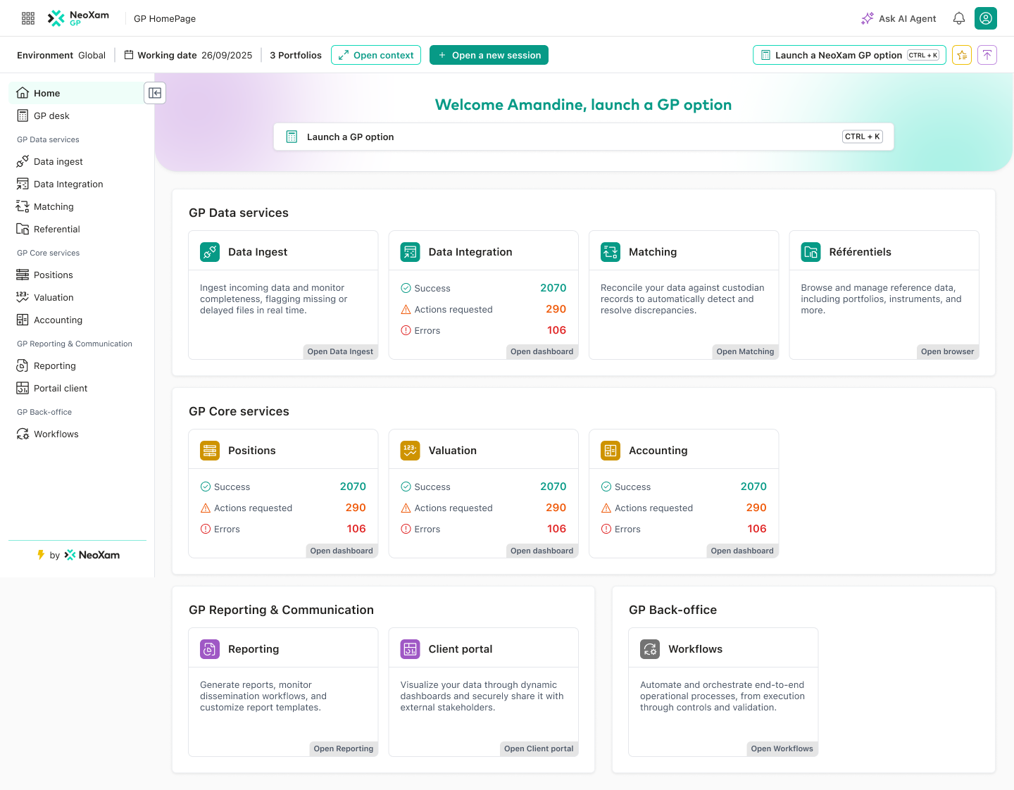Click the NeoXam GP logo in header
The height and width of the screenshot is (790, 1014).
click(78, 18)
